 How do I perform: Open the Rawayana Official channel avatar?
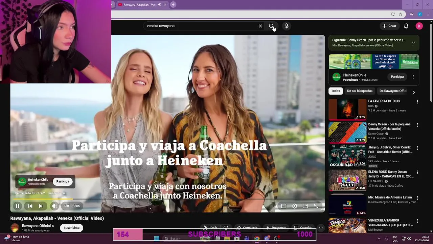point(15,228)
